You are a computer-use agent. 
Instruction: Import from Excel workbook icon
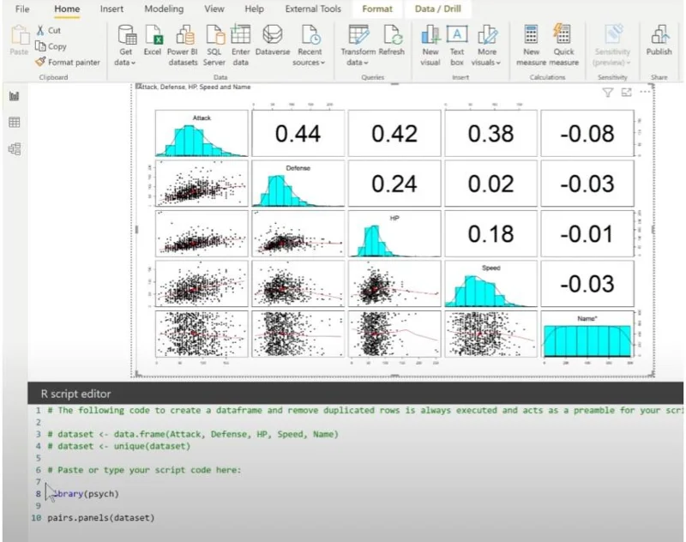tap(153, 34)
